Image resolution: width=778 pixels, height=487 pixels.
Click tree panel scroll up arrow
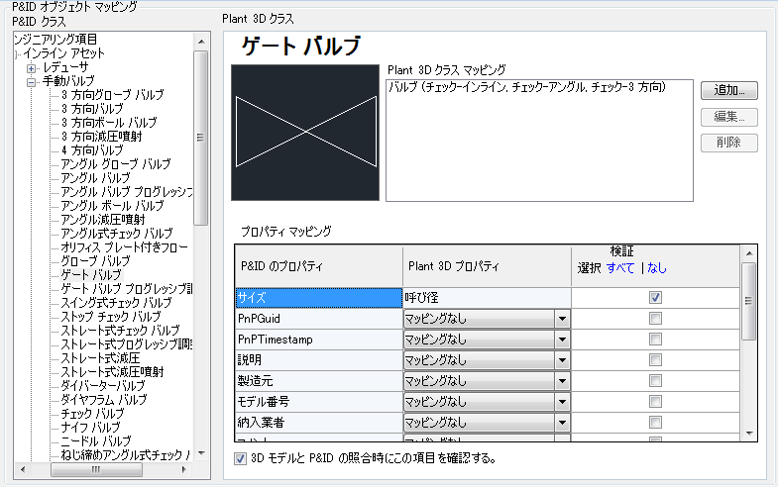click(201, 42)
